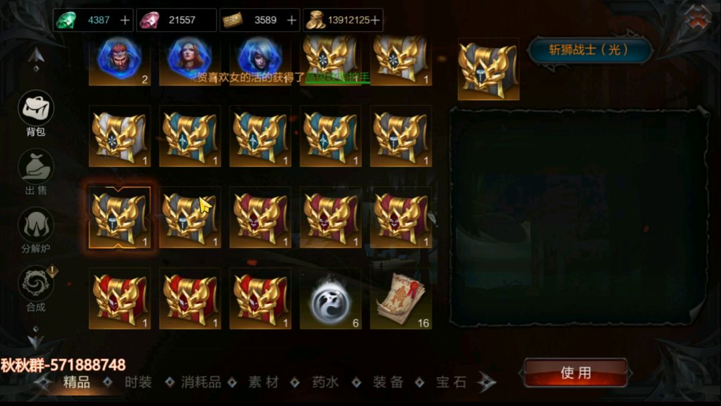This screenshot has height=406, width=721.
Task: Add green gems with plus button
Action: 125,20
